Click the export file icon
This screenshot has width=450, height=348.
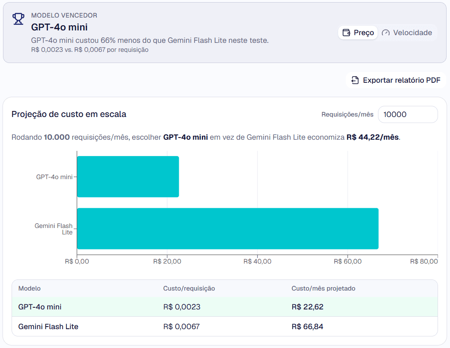355,80
